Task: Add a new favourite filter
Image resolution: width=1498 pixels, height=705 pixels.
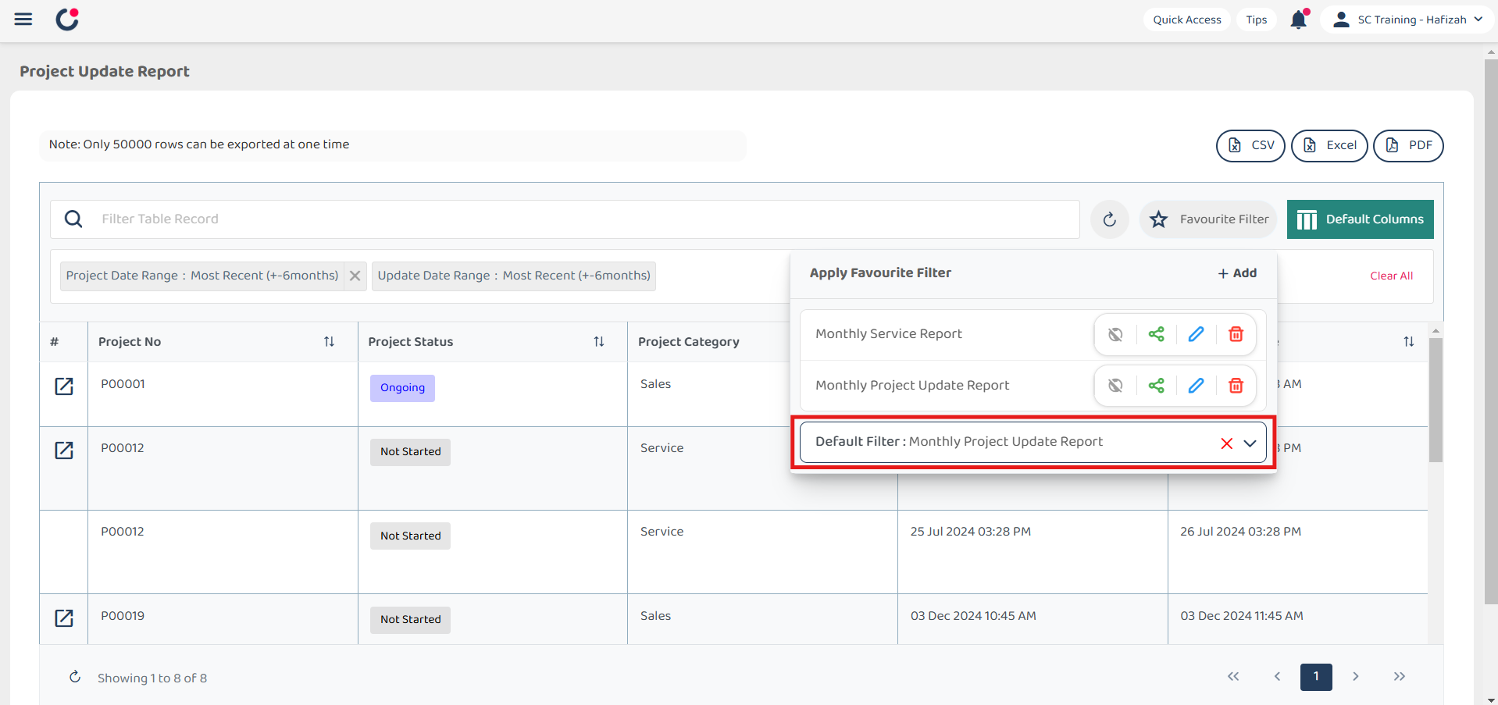Action: point(1237,273)
